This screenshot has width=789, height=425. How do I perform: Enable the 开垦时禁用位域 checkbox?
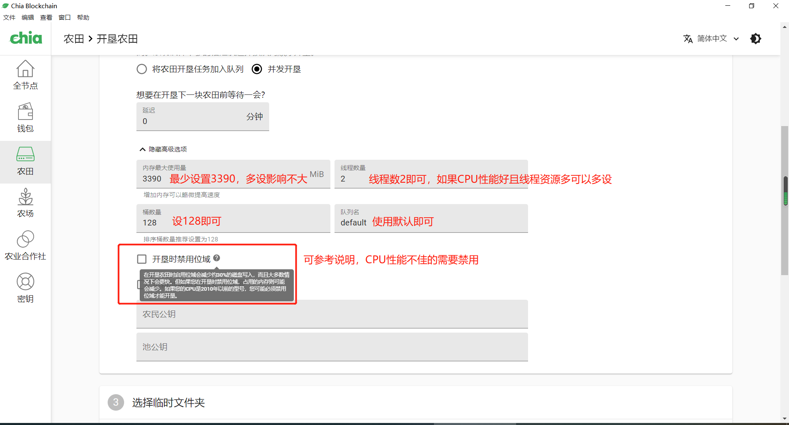tap(142, 259)
